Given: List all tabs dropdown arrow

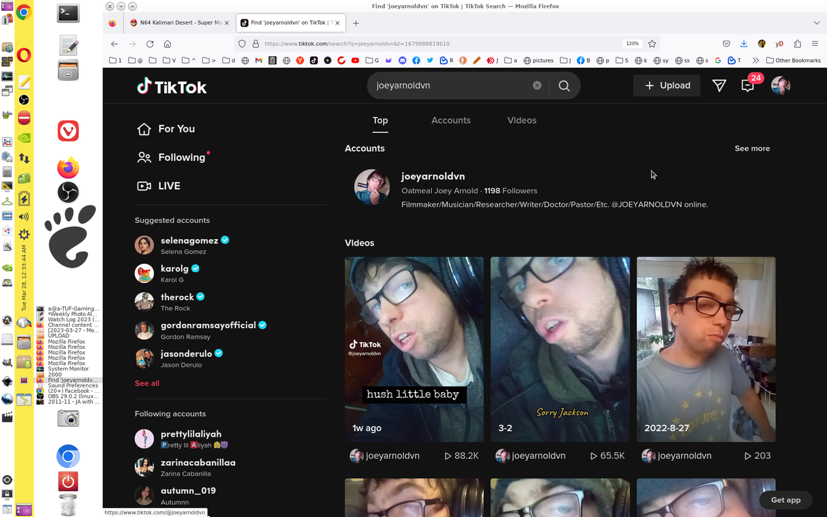Looking at the screenshot, I should [817, 23].
